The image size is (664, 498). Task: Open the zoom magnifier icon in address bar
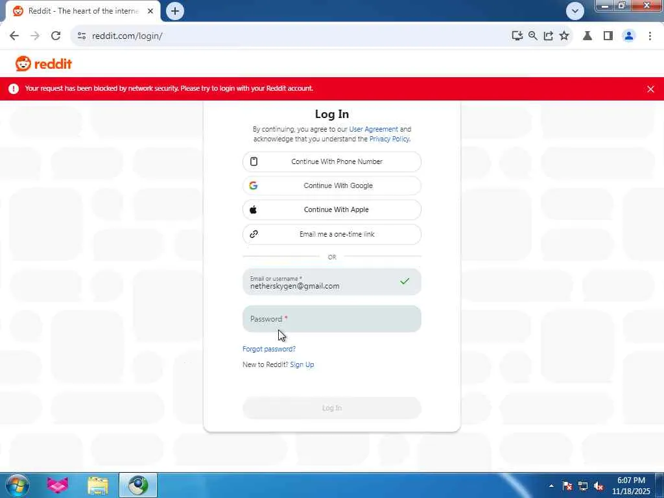[533, 36]
